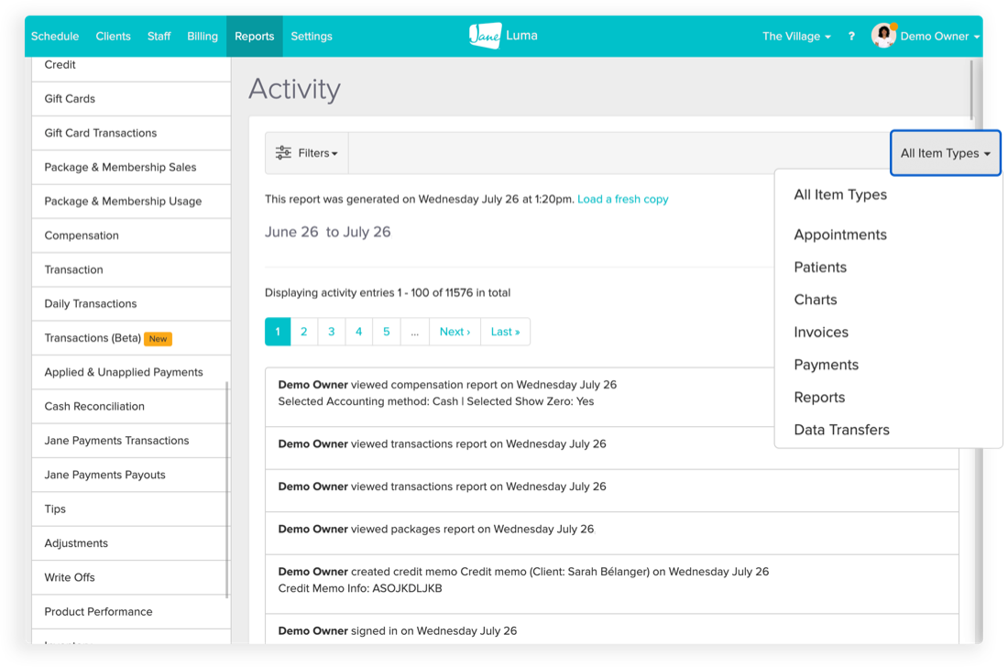Open the All Item Types dropdown

coord(945,153)
